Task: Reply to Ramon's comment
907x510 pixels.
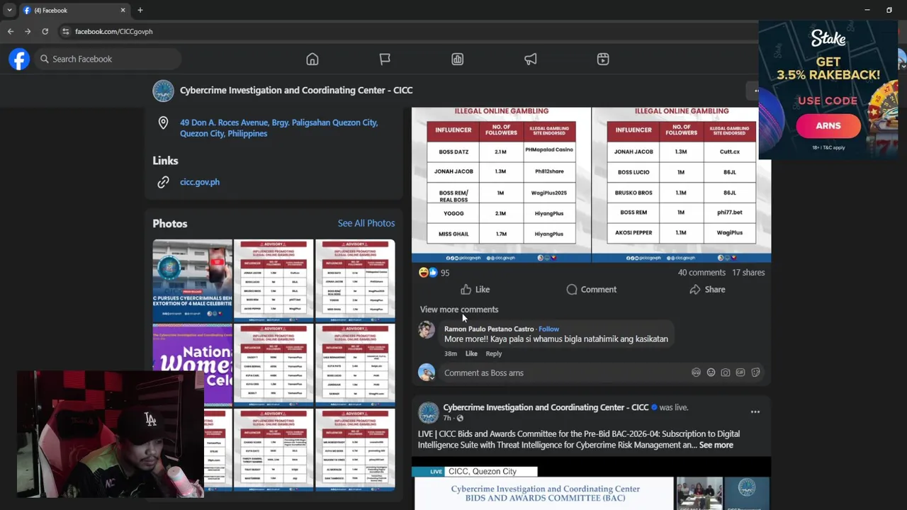Action: coord(494,353)
